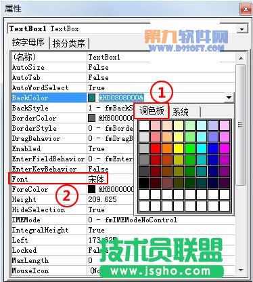
Task: Select the BorderStyle property name
Action: [x=34, y=128]
